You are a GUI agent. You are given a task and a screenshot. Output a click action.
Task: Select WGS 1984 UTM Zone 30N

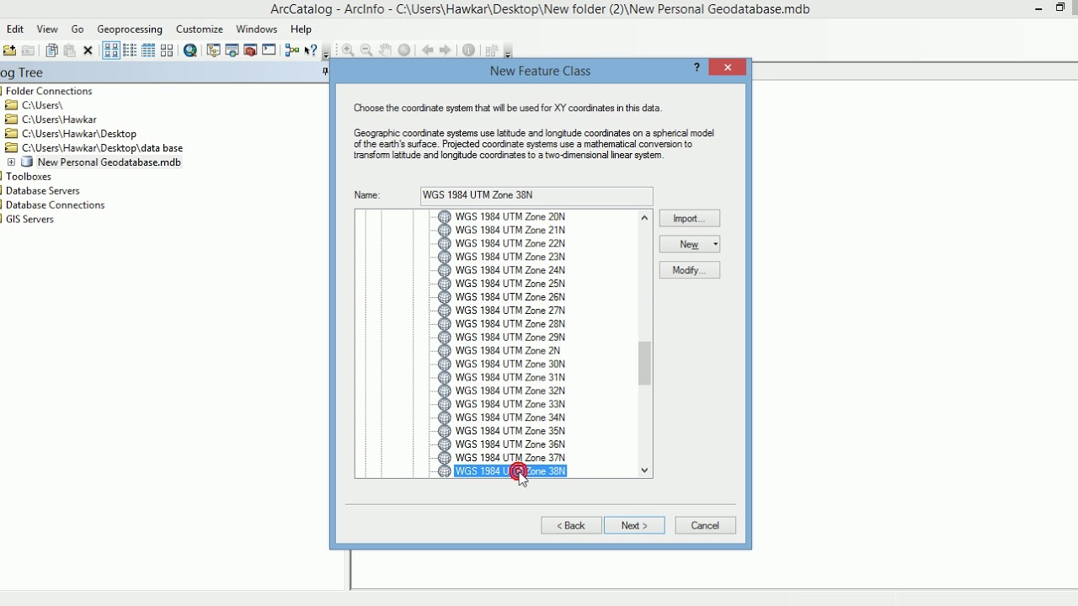click(x=510, y=364)
